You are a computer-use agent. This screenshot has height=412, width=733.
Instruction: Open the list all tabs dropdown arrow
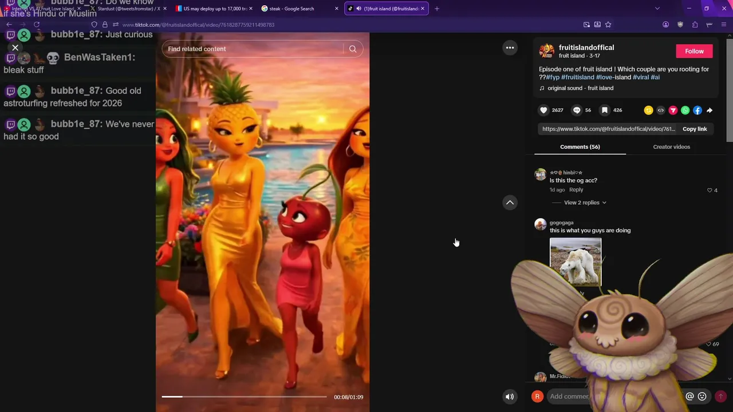click(657, 9)
